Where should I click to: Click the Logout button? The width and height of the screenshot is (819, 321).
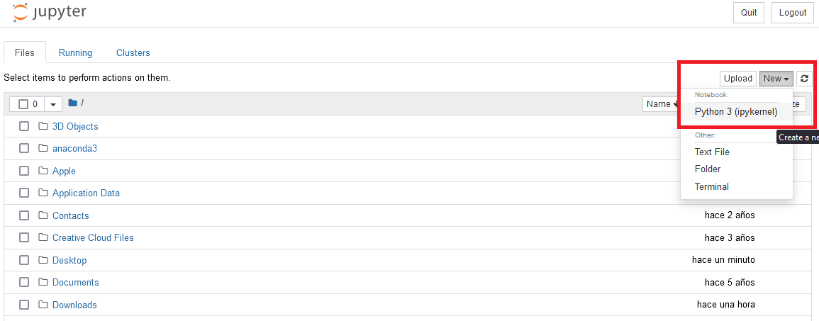click(x=792, y=13)
